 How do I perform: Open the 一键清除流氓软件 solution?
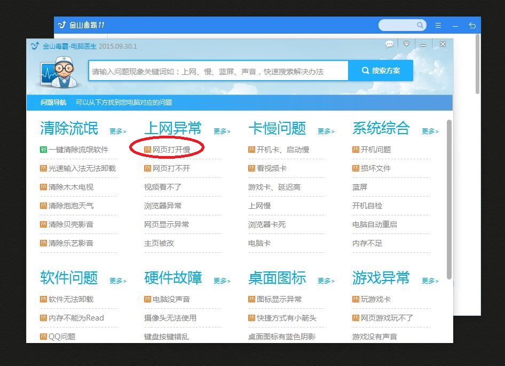click(x=78, y=150)
